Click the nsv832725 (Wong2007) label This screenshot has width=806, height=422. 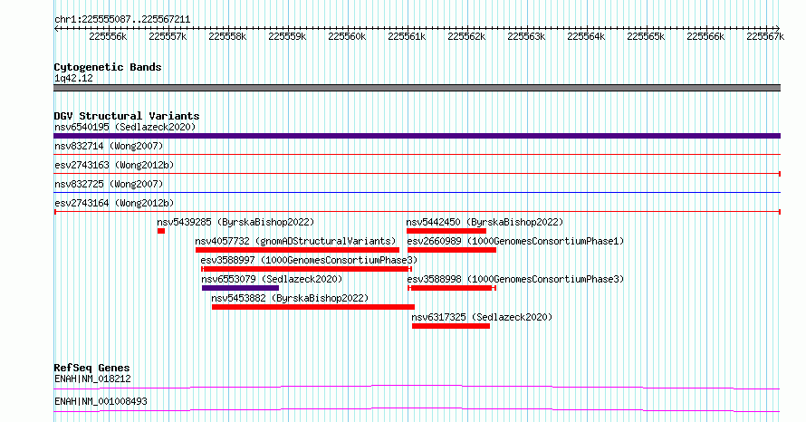point(109,184)
